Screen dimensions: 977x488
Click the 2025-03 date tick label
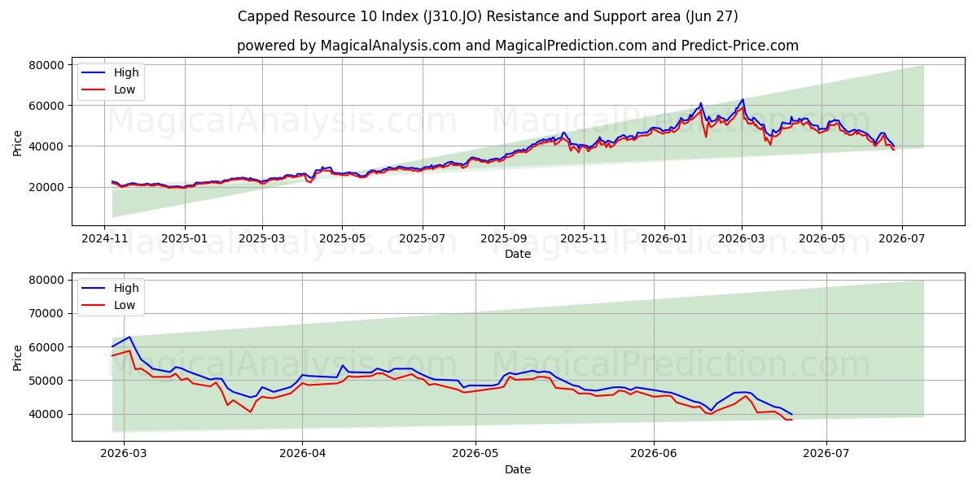pos(262,239)
